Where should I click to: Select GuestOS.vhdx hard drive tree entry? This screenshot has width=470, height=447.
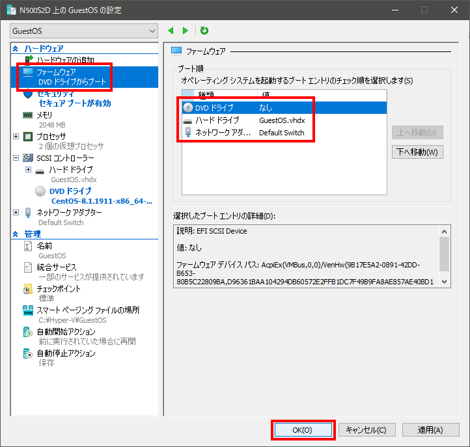coord(74,180)
